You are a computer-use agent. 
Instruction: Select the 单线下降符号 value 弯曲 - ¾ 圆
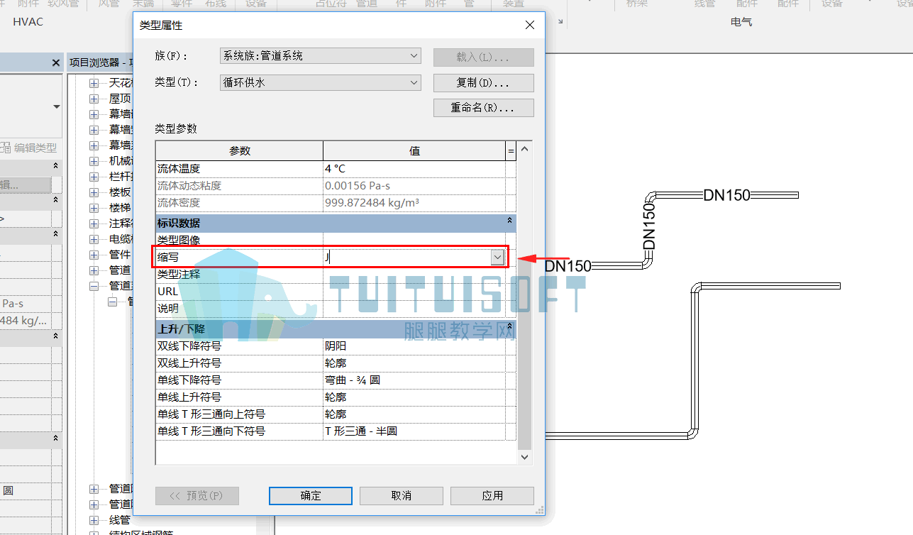(x=414, y=380)
